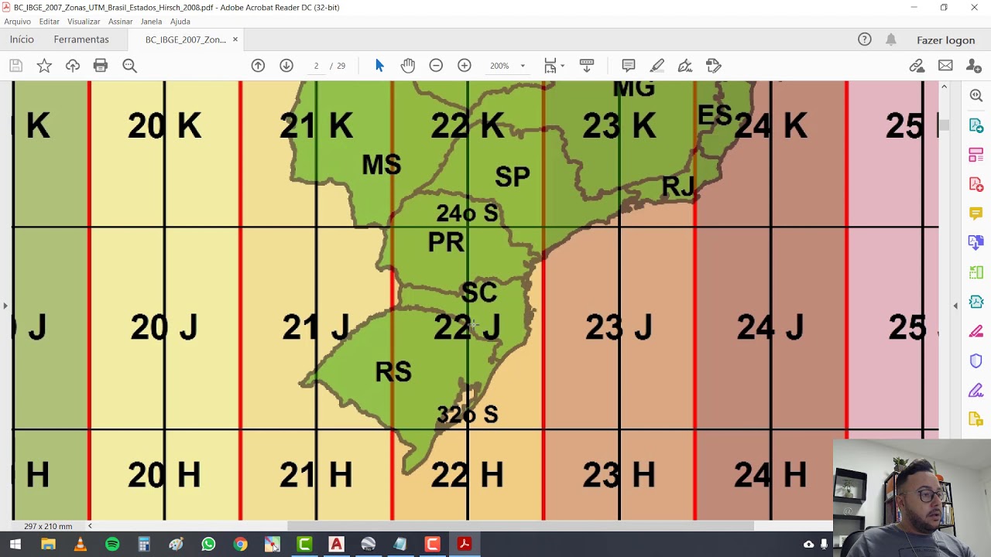Open the Help question mark
991x557 pixels.
[865, 39]
